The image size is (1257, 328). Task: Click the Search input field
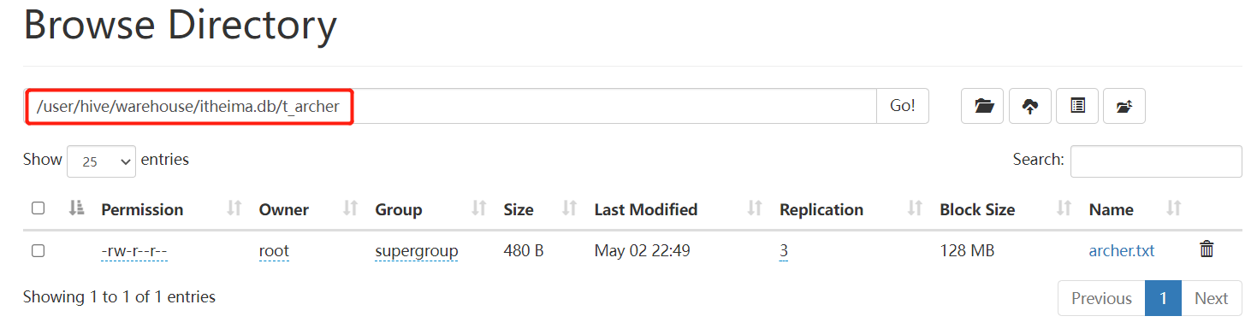[x=1156, y=161]
